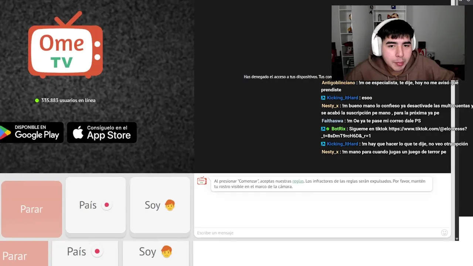The height and width of the screenshot is (266, 473).
Task: Open the Google Play download badge
Action: 31,132
